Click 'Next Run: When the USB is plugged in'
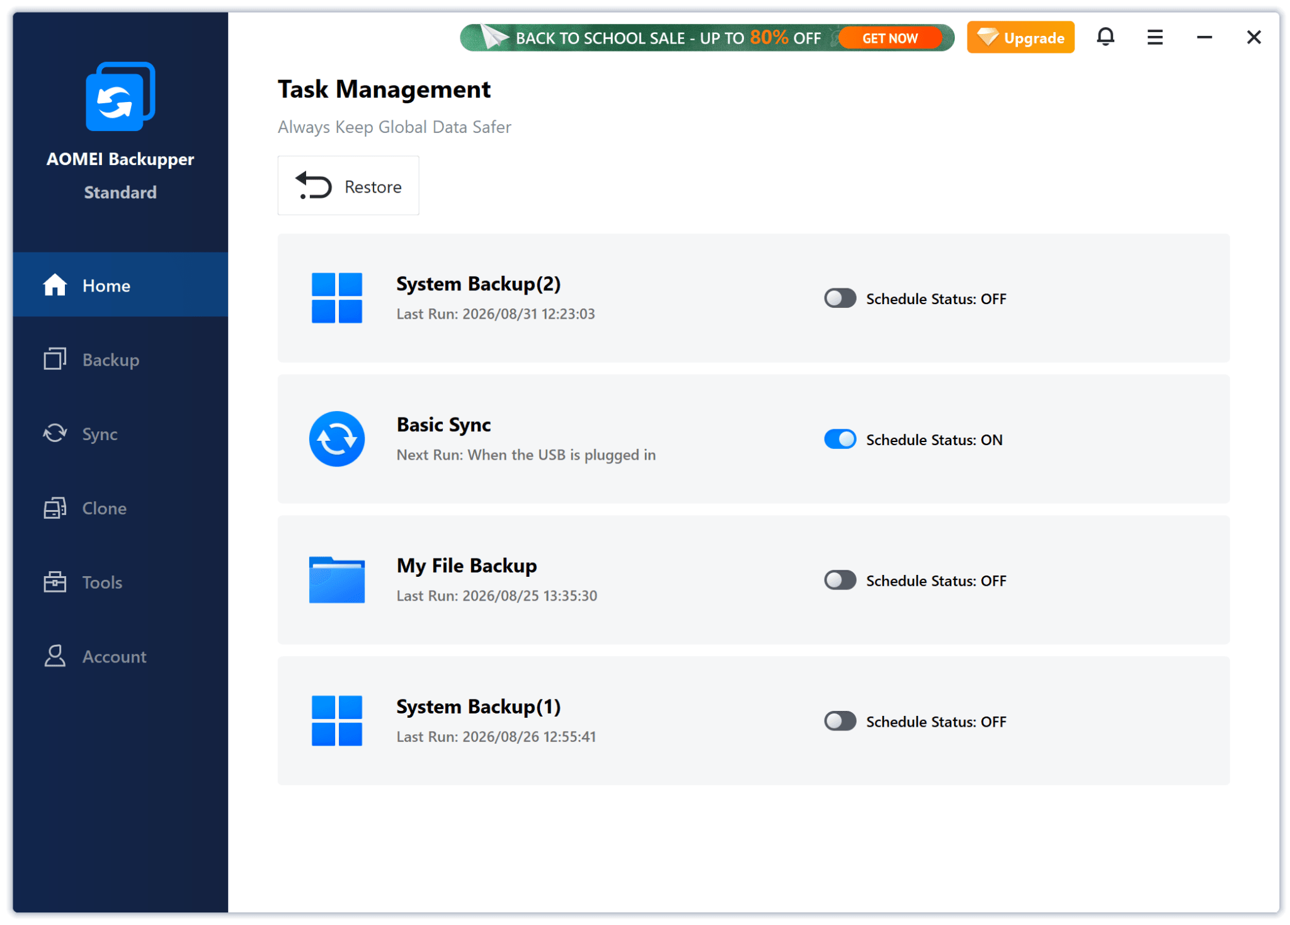Image resolution: width=1290 pixels, height=925 pixels. pyautogui.click(x=526, y=455)
